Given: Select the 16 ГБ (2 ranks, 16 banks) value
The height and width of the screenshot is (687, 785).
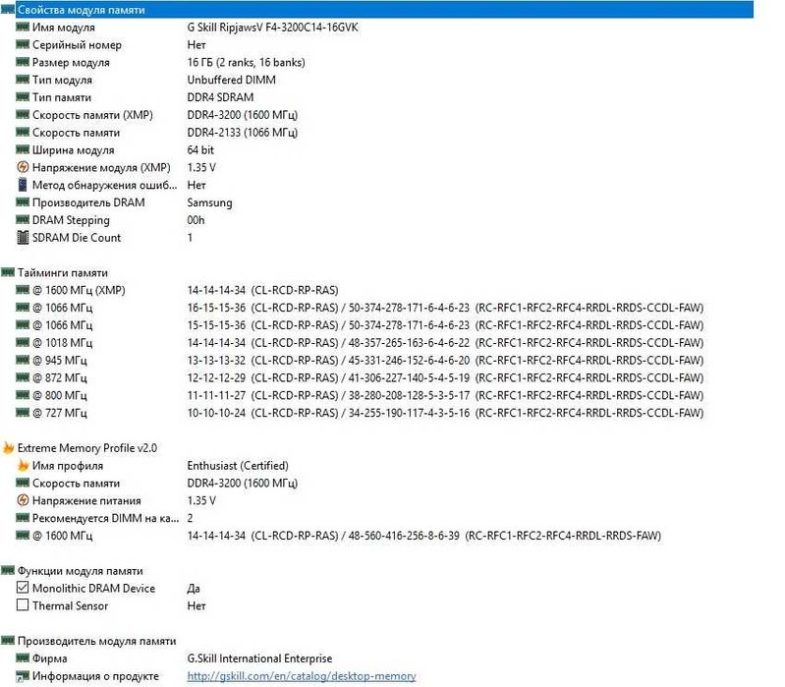Looking at the screenshot, I should coord(246,62).
